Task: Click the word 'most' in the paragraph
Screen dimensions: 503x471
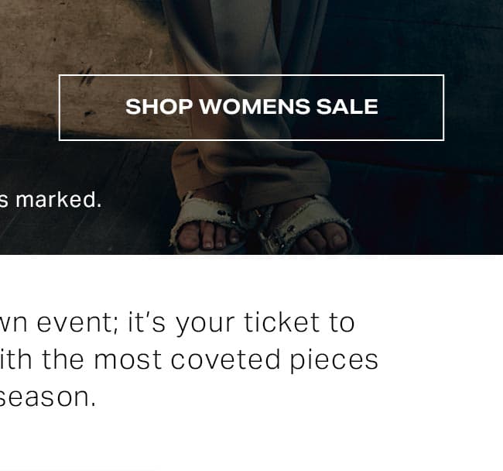Action: pyautogui.click(x=128, y=360)
